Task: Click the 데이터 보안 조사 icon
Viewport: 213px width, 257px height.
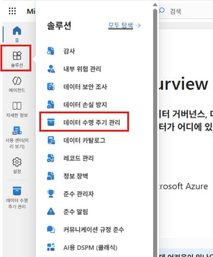Action: (51, 86)
